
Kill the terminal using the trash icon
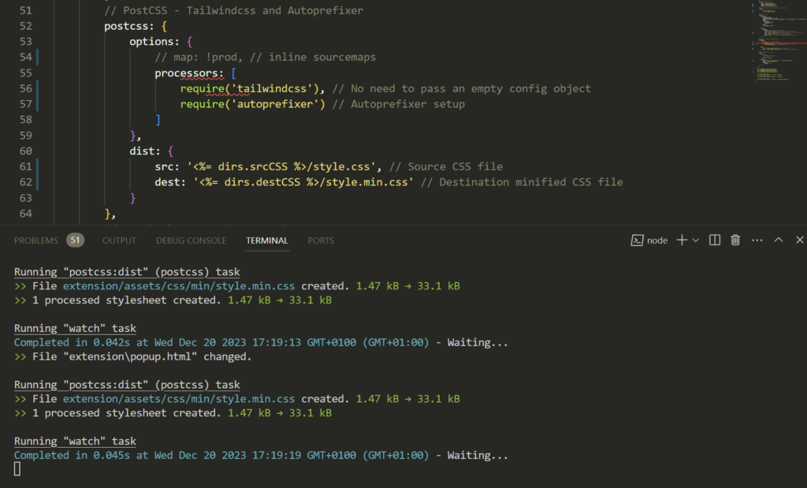(734, 240)
